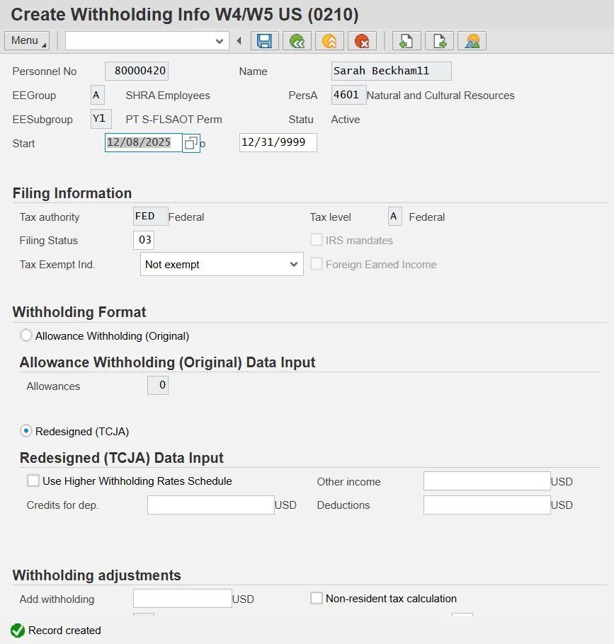Click SHRA Employees text
The width and height of the screenshot is (614, 644).
[x=168, y=96]
